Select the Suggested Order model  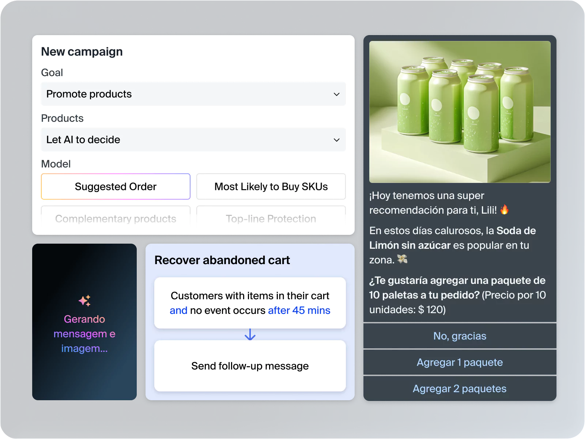point(116,187)
